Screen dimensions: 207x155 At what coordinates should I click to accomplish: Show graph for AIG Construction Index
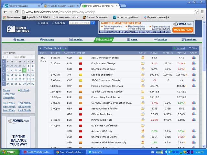[194, 57]
